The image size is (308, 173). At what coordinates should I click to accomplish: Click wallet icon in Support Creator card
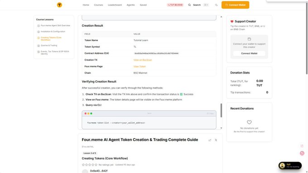pyautogui.click(x=249, y=39)
